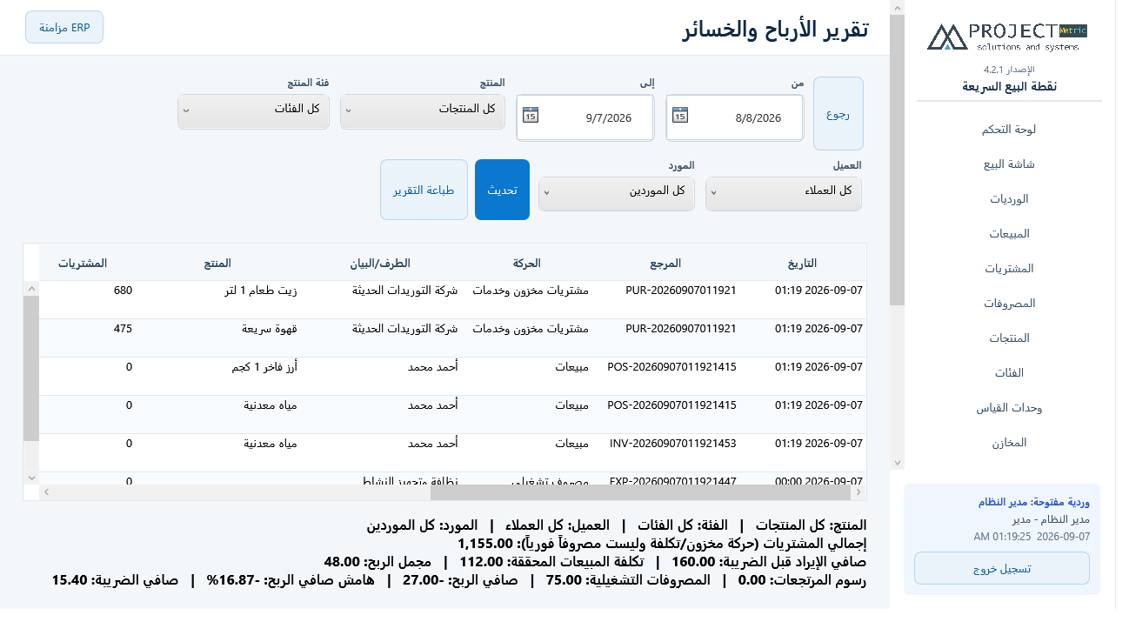Click sidebar scrollbar up arrow
This screenshot has height=642, width=1129.
coord(897,7)
